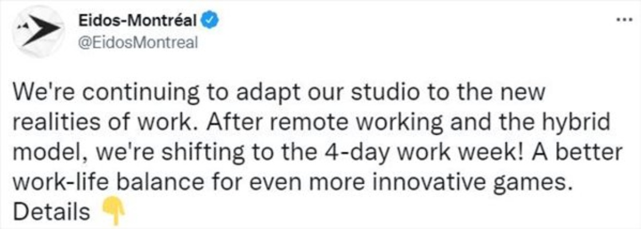This screenshot has width=641, height=229.
Task: Open the tweet's three-dot More menu
Action: [x=622, y=19]
